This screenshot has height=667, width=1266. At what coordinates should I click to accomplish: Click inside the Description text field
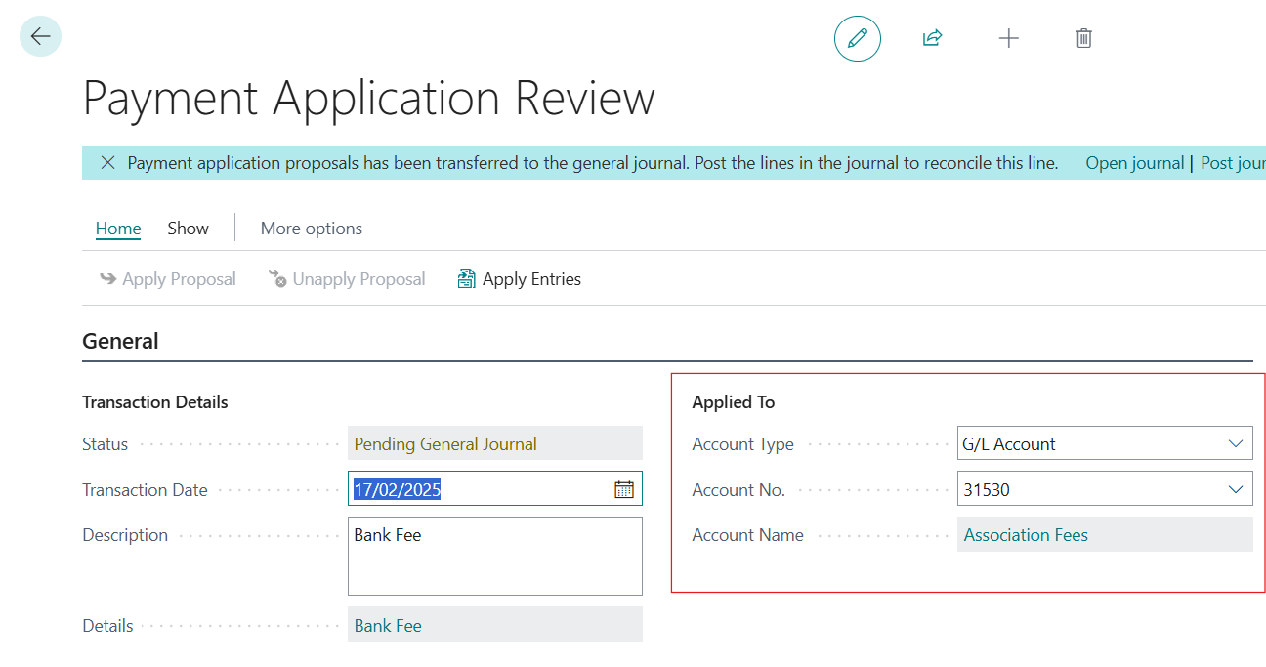click(x=494, y=555)
